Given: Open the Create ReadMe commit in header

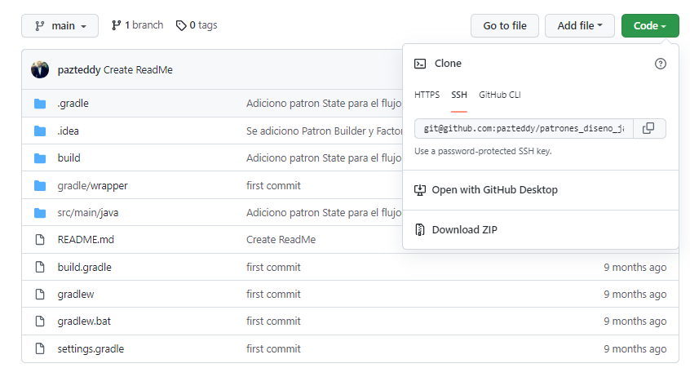Looking at the screenshot, I should point(138,70).
